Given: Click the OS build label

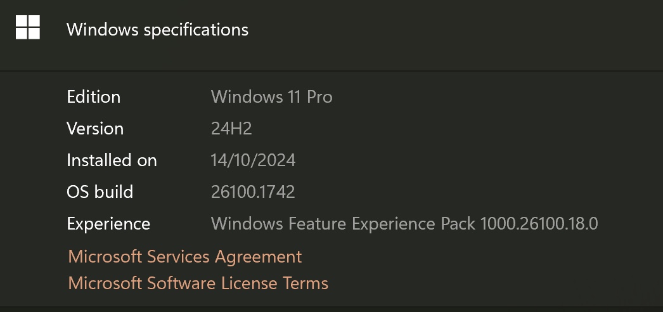Looking at the screenshot, I should (x=100, y=192).
